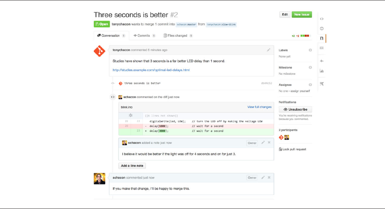Delete schacon's line note with the X icon
The height and width of the screenshot is (209, 385).
(x=269, y=143)
